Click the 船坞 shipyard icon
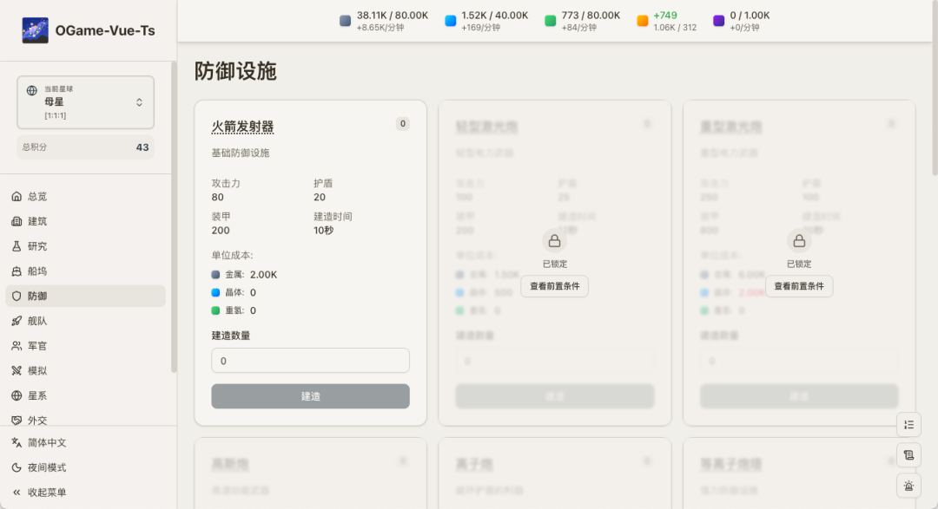Screen dimensions: 938x509 [x=17, y=271]
